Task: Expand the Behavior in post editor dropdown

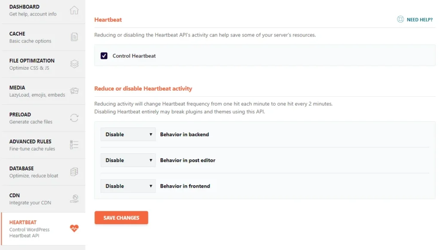Action: click(x=128, y=160)
